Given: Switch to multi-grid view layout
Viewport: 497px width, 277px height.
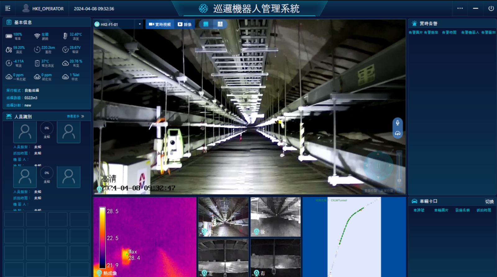Looking at the screenshot, I should 220,24.
